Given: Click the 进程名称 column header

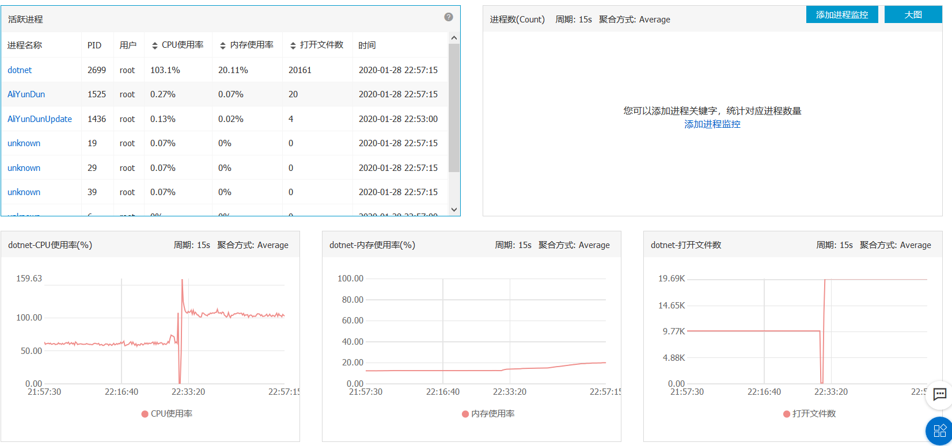Looking at the screenshot, I should pos(25,45).
